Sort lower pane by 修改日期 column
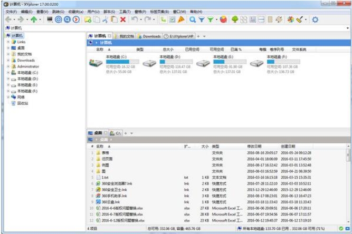The width and height of the screenshot is (352, 234). coord(254,147)
